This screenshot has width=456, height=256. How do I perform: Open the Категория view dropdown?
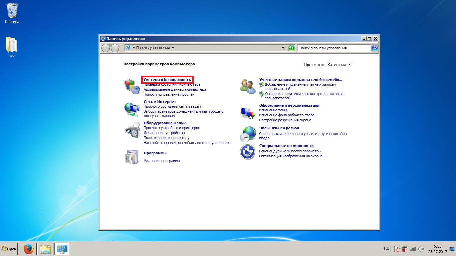pos(339,65)
